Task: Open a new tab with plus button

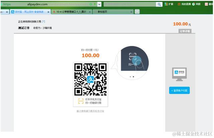Action: point(137,12)
